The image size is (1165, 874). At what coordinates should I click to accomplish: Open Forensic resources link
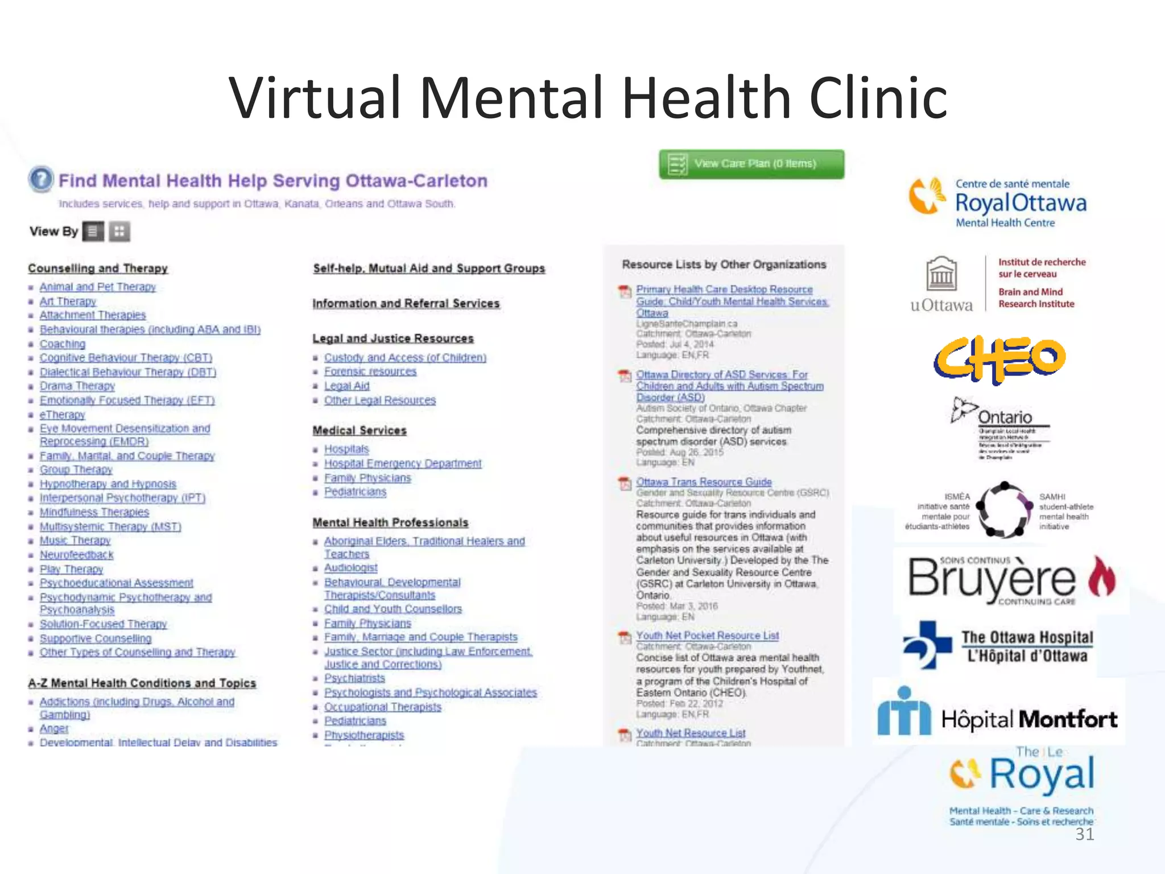tap(370, 372)
